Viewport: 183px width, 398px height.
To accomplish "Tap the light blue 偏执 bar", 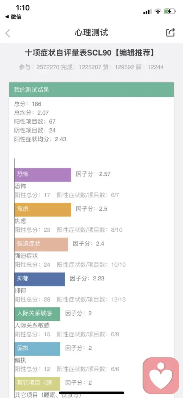I will 37,349.
